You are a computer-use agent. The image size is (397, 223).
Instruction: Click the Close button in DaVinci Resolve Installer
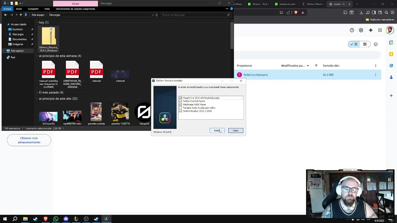(236, 130)
